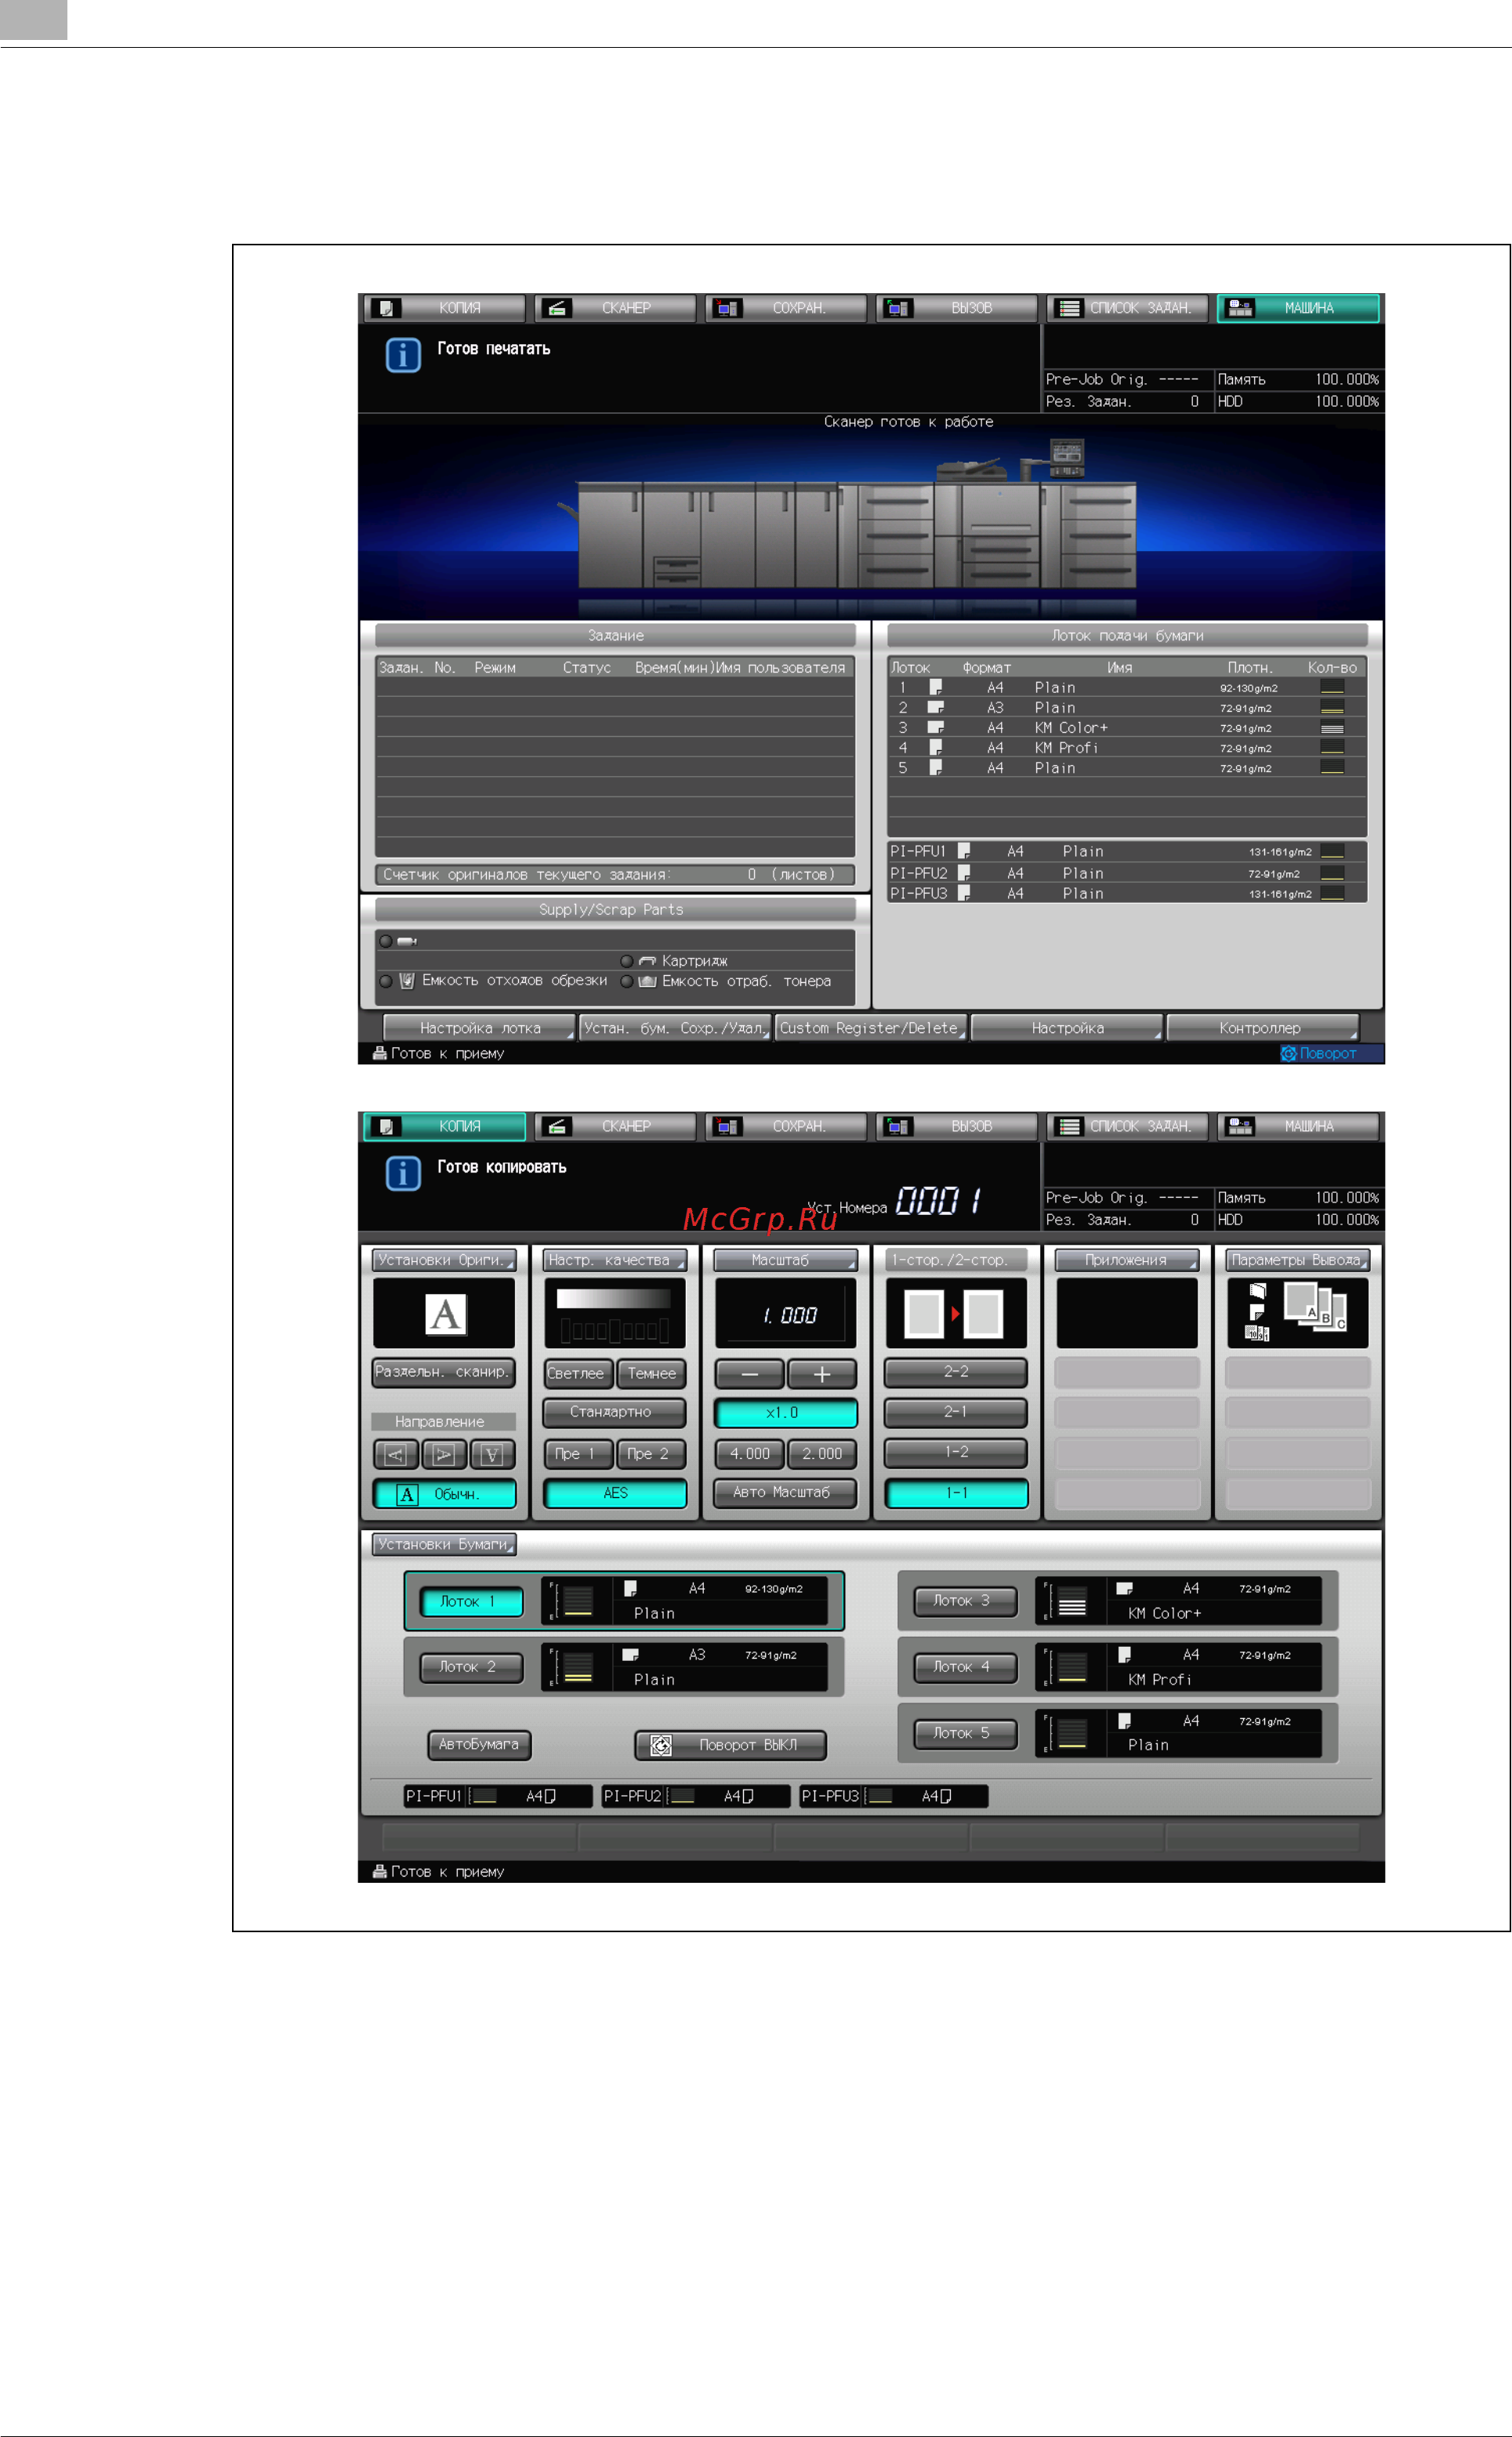
Task: Open КОПИЯ tab on the 'Готов печатать' screen
Action: click(445, 308)
